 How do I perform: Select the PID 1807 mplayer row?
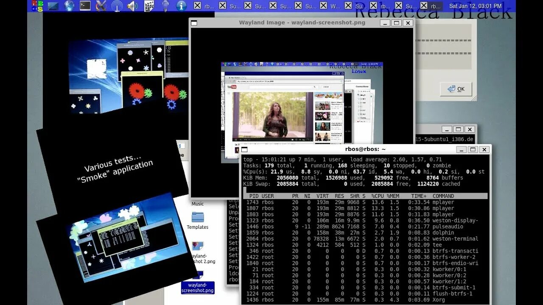[x=365, y=208]
